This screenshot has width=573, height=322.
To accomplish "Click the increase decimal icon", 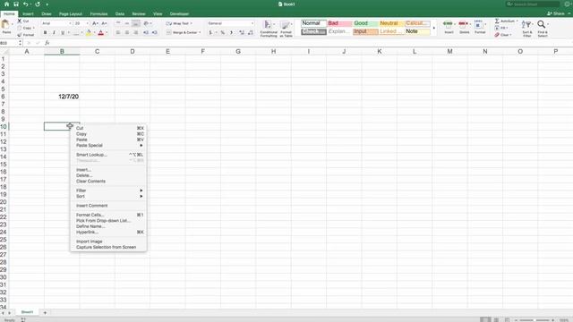I will 242,33.
